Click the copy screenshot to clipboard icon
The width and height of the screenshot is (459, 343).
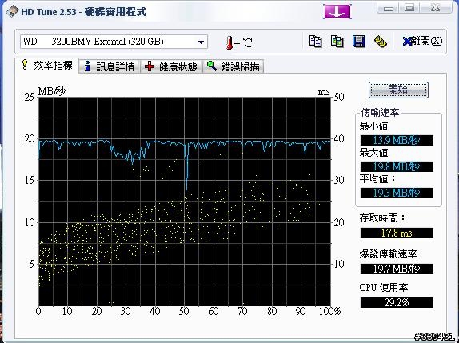tap(337, 42)
